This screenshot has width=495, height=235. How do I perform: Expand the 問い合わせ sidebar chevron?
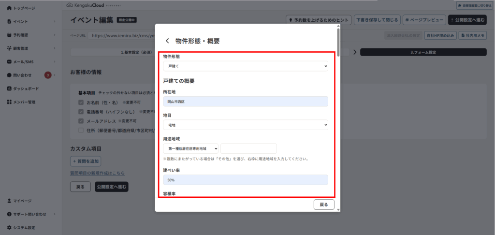[x=55, y=75]
